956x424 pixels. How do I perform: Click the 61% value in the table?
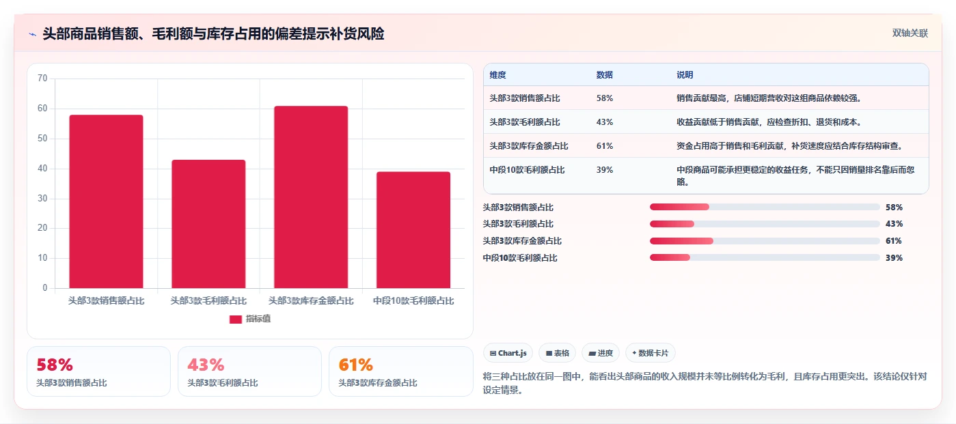click(605, 146)
